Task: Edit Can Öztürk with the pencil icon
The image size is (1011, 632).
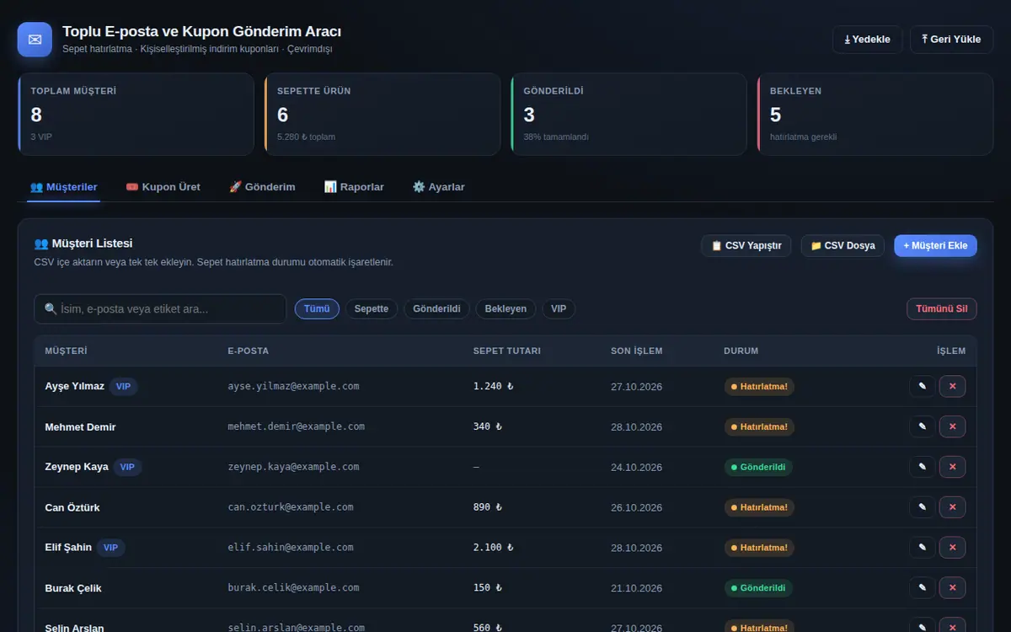Action: click(x=922, y=507)
